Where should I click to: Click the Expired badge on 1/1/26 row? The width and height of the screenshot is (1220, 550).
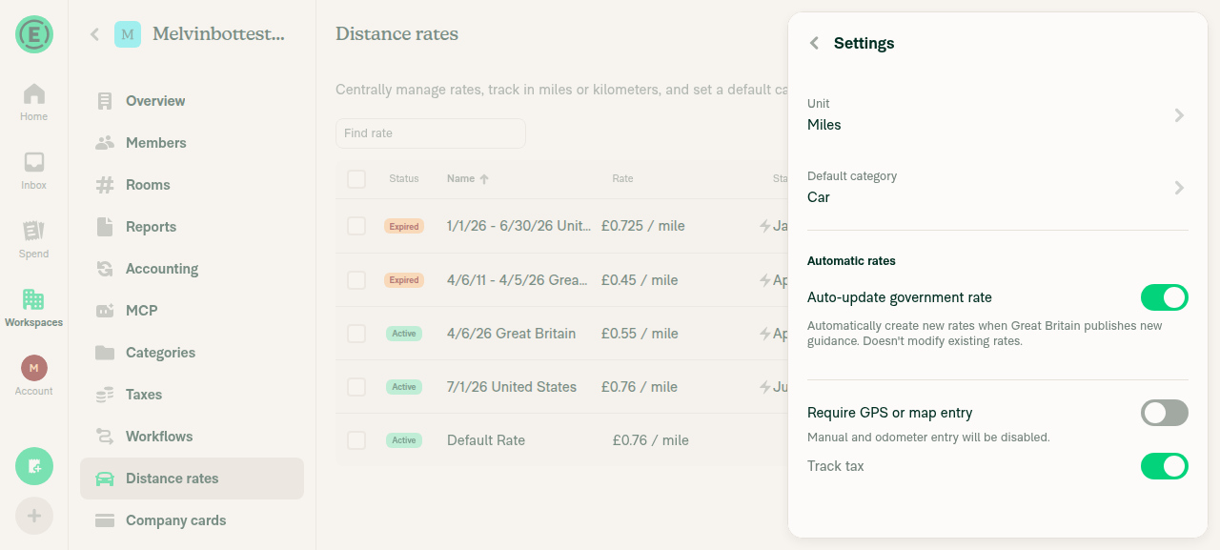[404, 227]
